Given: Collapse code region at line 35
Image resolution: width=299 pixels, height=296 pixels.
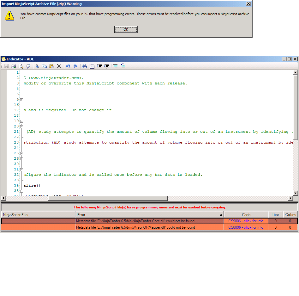Looking at the screenshot, I should click(22, 191).
